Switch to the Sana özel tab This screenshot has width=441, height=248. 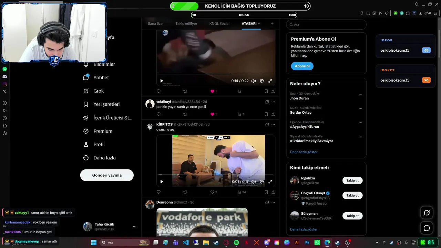pos(155,23)
